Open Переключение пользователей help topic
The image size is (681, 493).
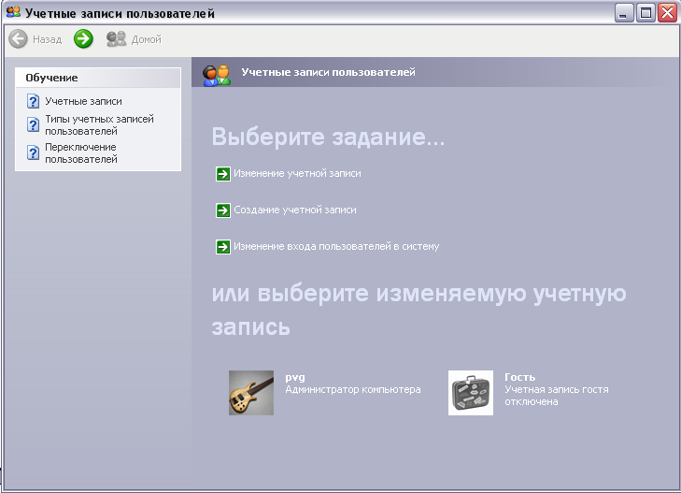click(81, 153)
